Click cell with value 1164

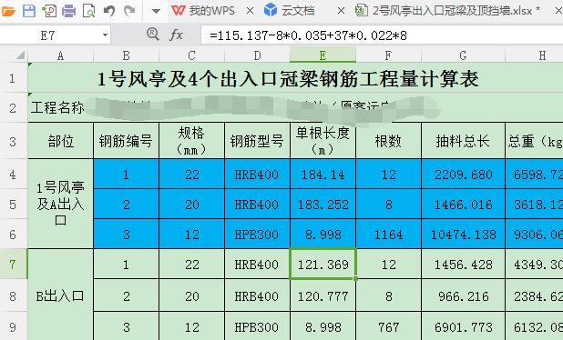[388, 235]
